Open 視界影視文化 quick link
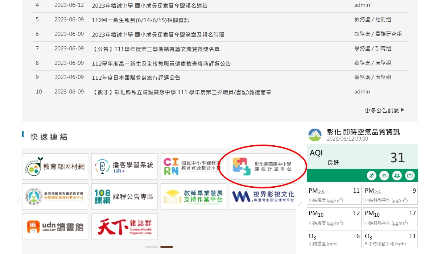 (x=263, y=196)
